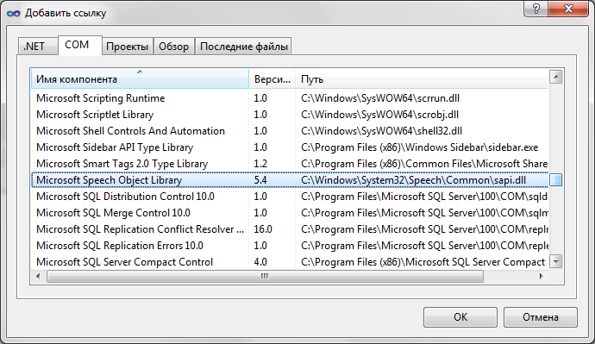Sort by Имя компонента column header
595x344 pixels.
tap(140, 79)
